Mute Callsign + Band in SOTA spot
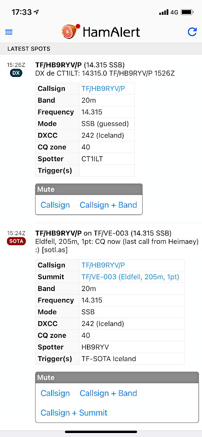The image size is (202, 437). tap(108, 393)
